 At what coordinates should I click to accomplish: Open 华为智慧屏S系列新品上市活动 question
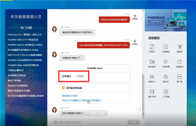23,50
